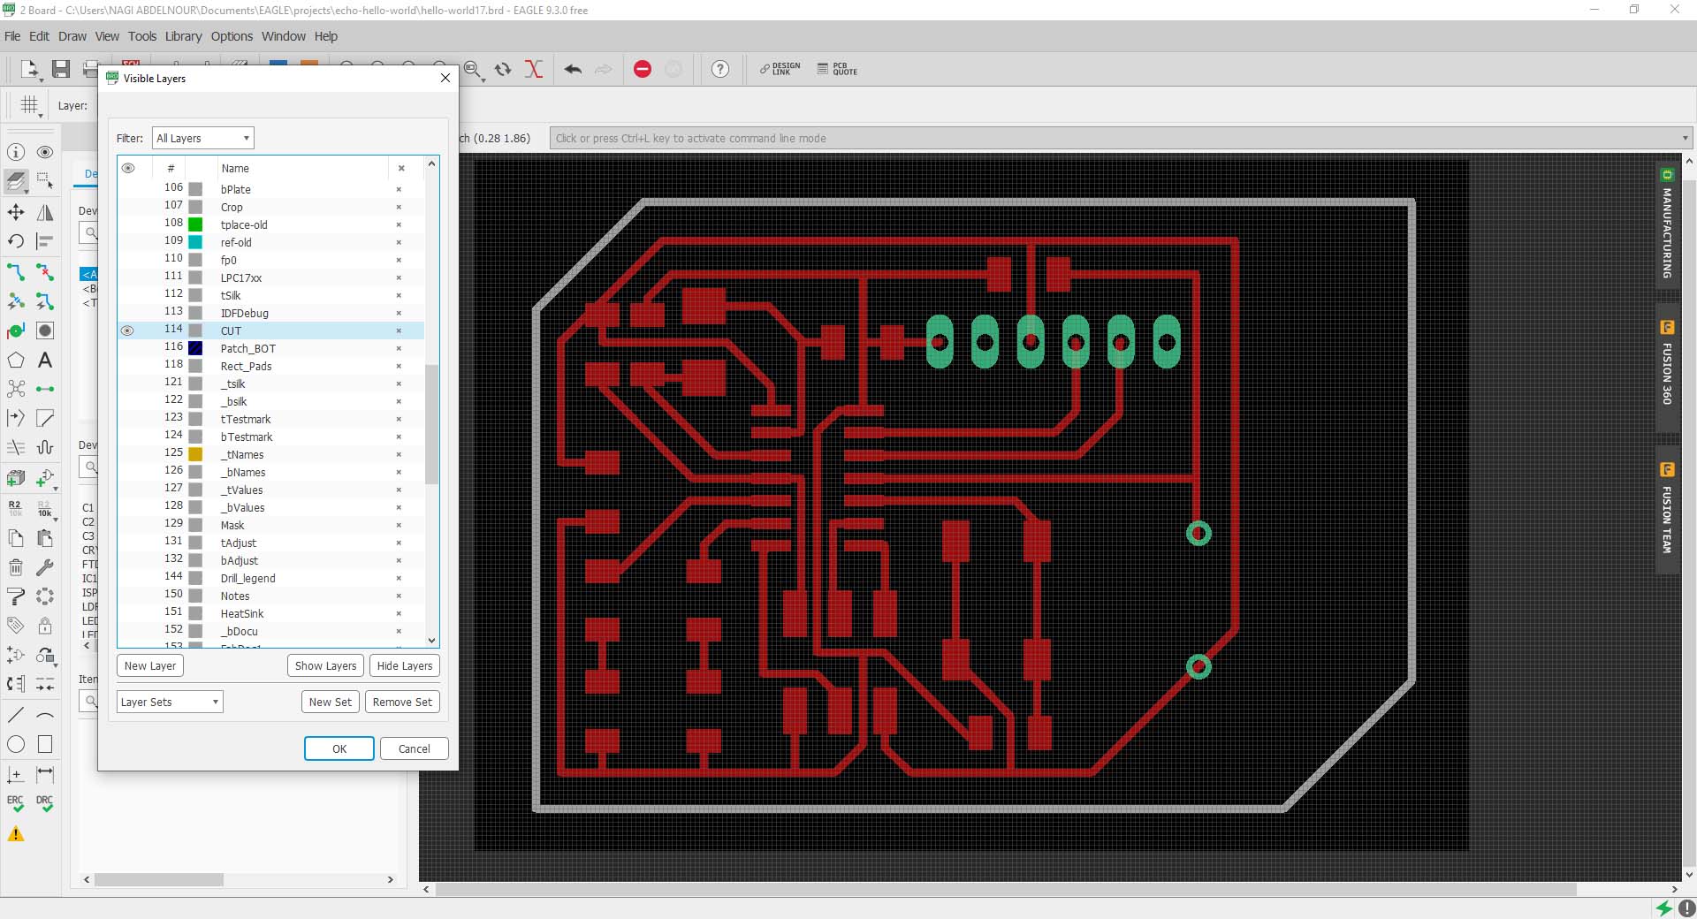Click the eye column header in layer list
This screenshot has height=919, width=1697.
pos(128,168)
